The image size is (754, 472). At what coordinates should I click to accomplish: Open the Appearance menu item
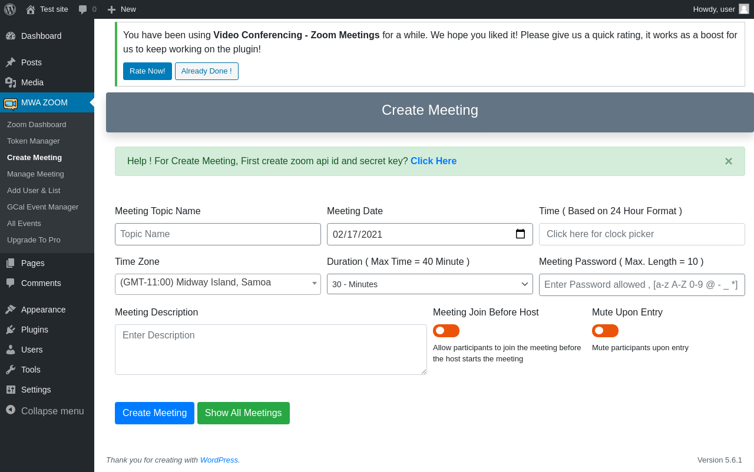47,310
